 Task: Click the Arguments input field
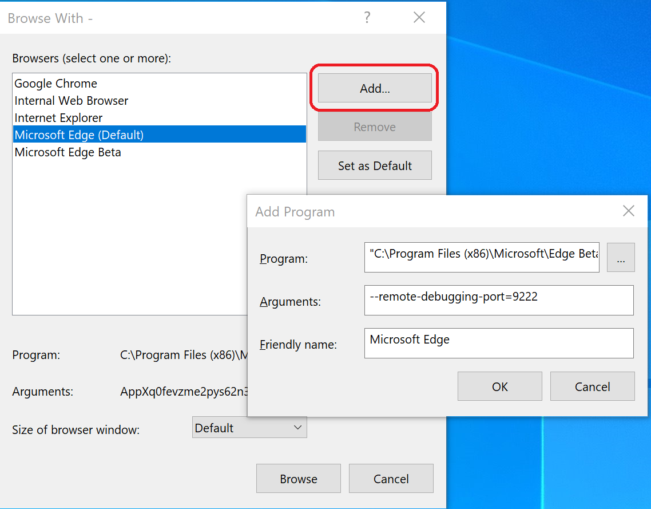499,300
